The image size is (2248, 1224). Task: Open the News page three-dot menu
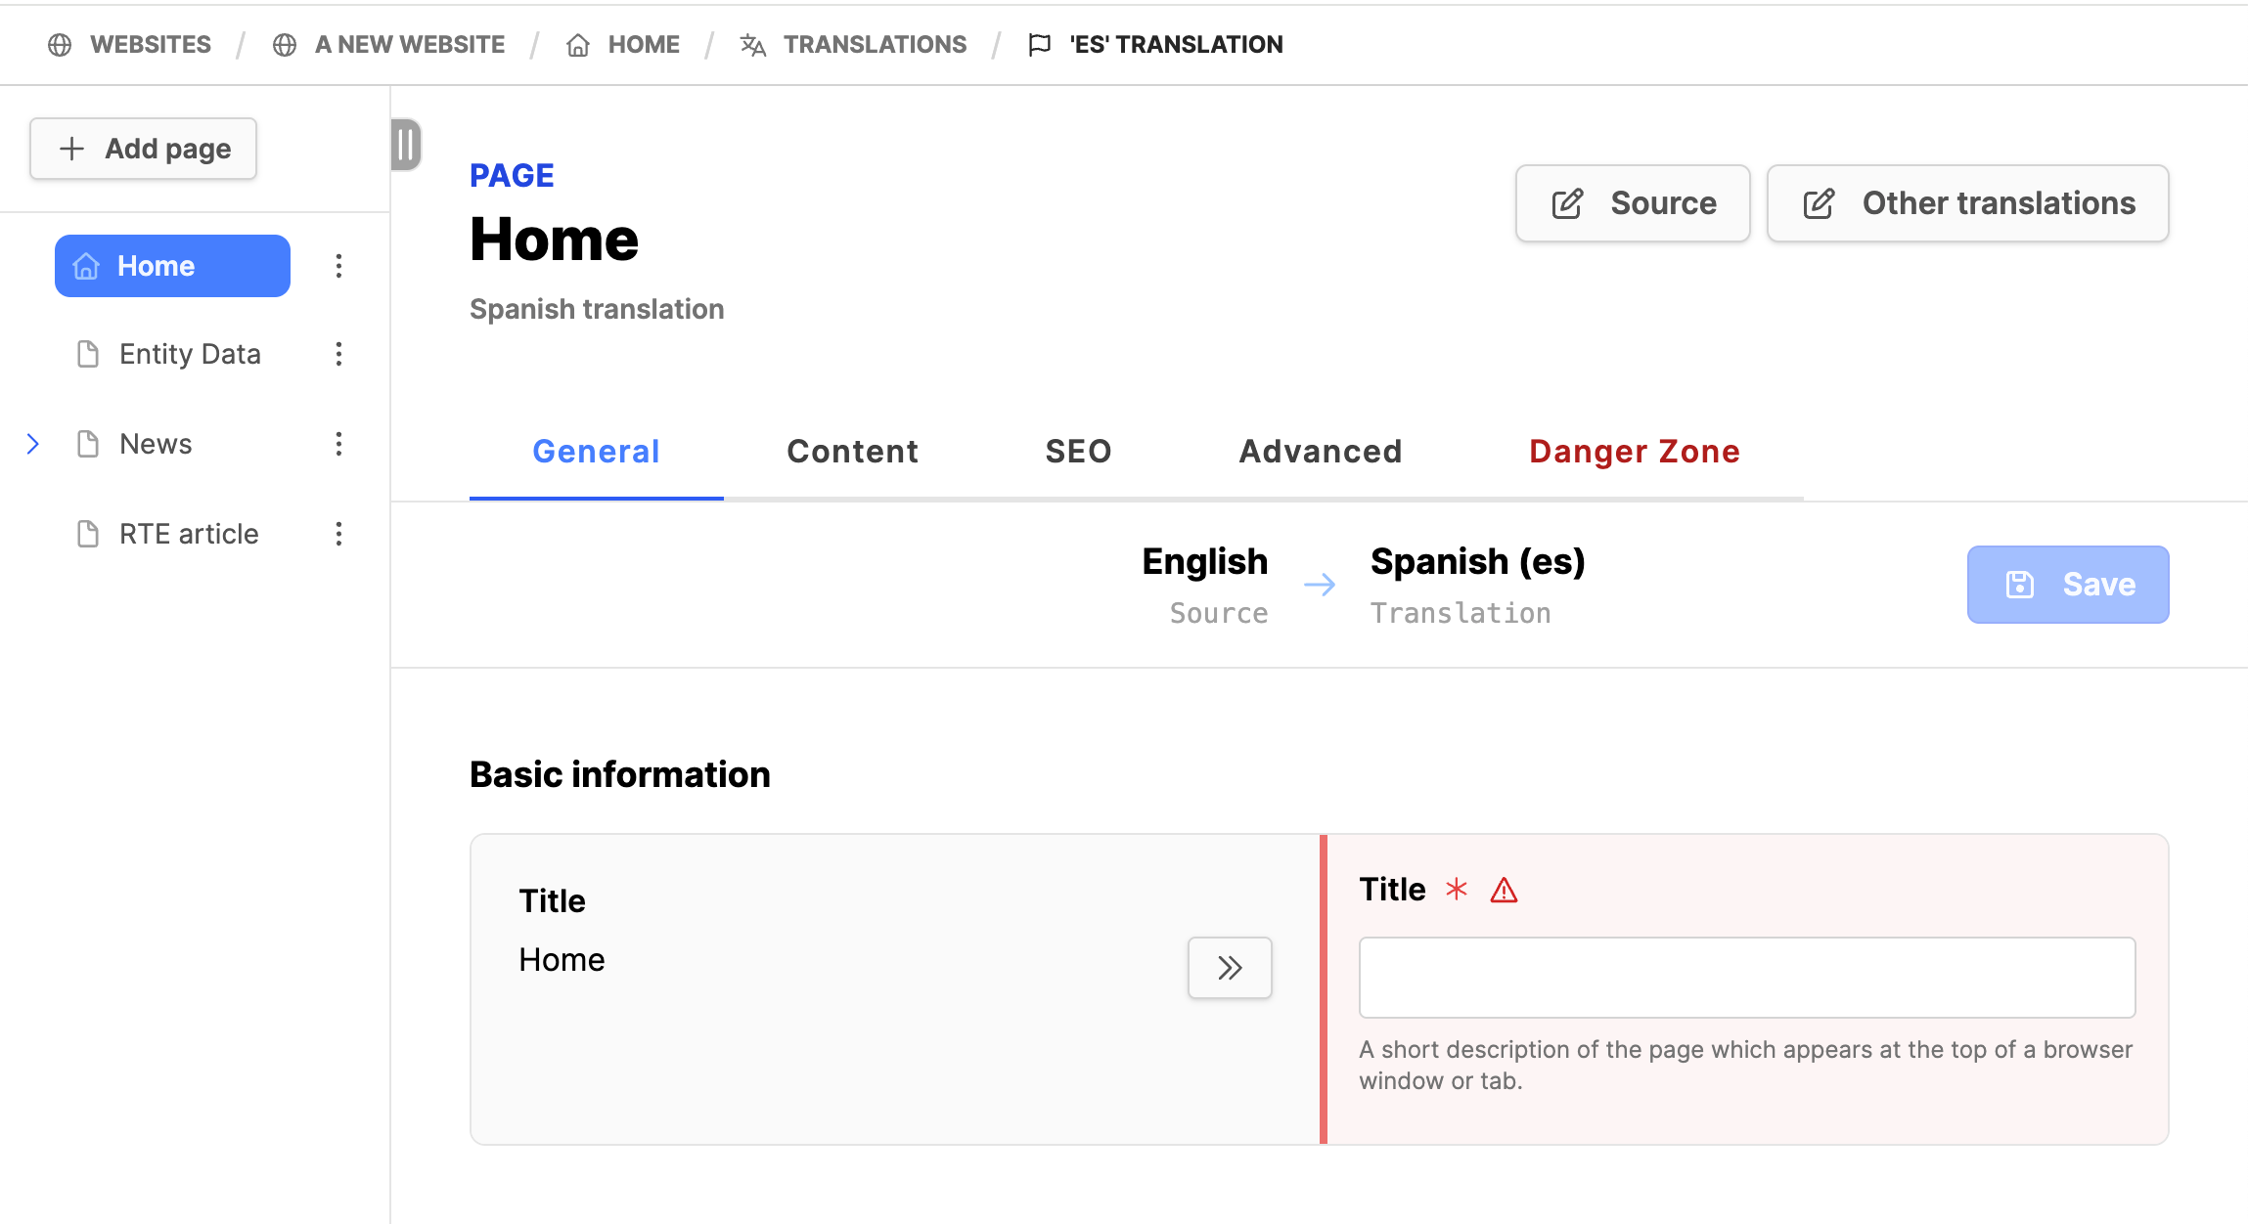(338, 444)
